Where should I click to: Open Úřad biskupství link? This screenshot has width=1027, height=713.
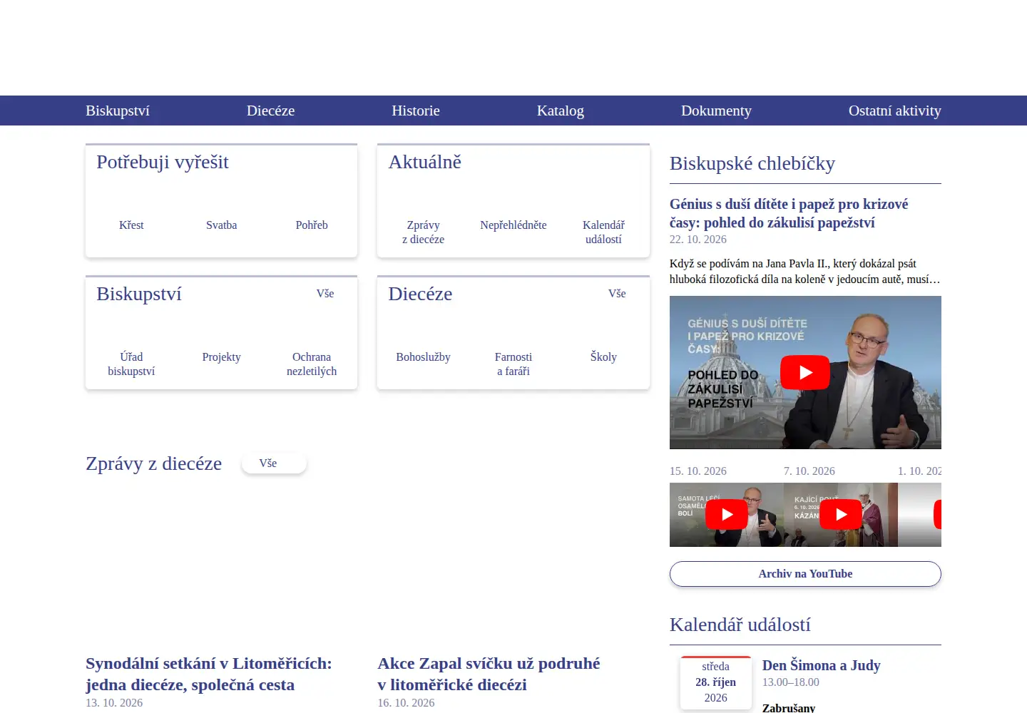(x=131, y=364)
